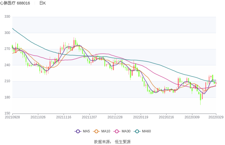
Task: Click the 心脉医疗 688016 stock title
Action: tap(15, 3)
